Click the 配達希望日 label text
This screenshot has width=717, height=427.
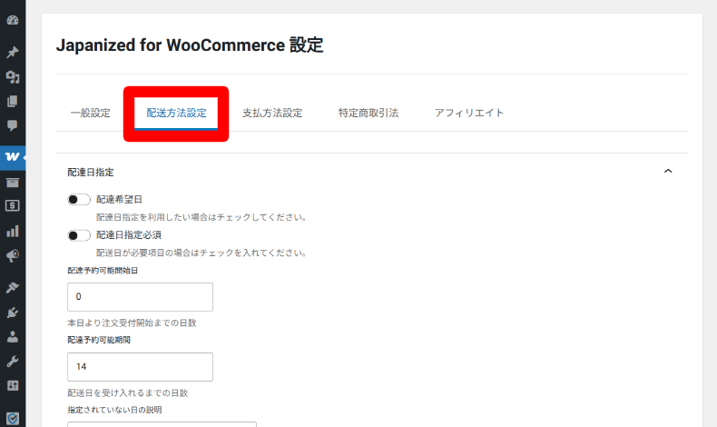pos(119,200)
